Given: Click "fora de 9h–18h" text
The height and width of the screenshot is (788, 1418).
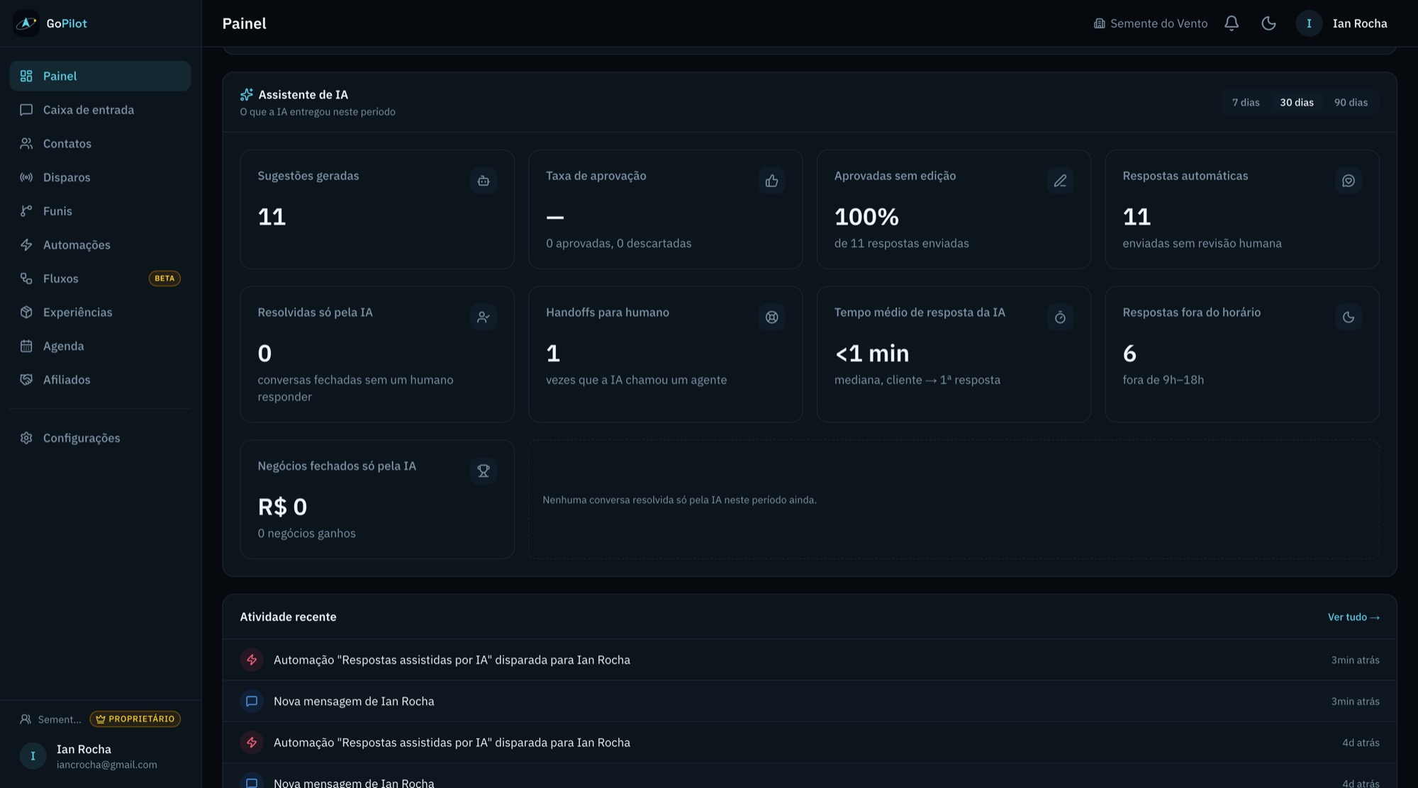Looking at the screenshot, I should [1163, 380].
